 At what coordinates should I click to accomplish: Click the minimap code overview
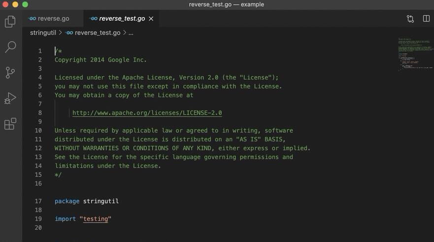415,54
